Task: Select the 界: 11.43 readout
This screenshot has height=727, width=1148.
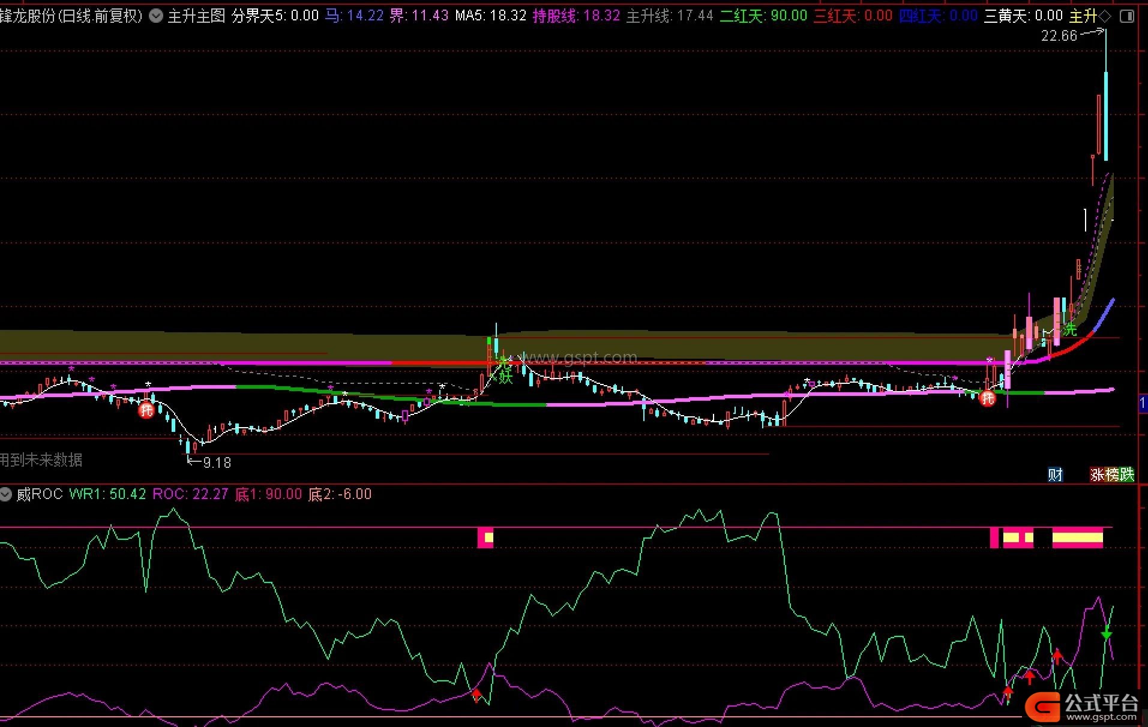Action: tap(419, 16)
